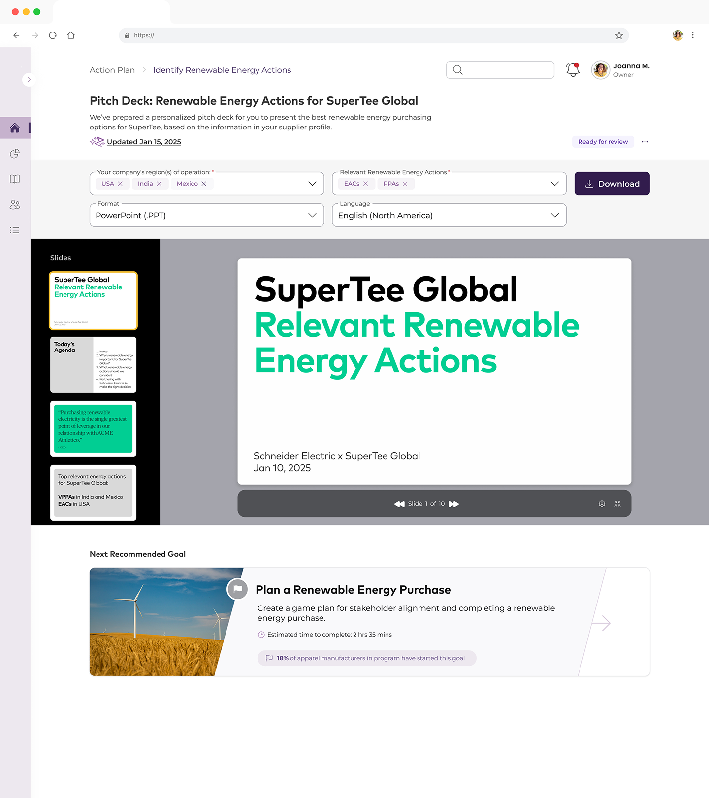Click into the search field

500,70
